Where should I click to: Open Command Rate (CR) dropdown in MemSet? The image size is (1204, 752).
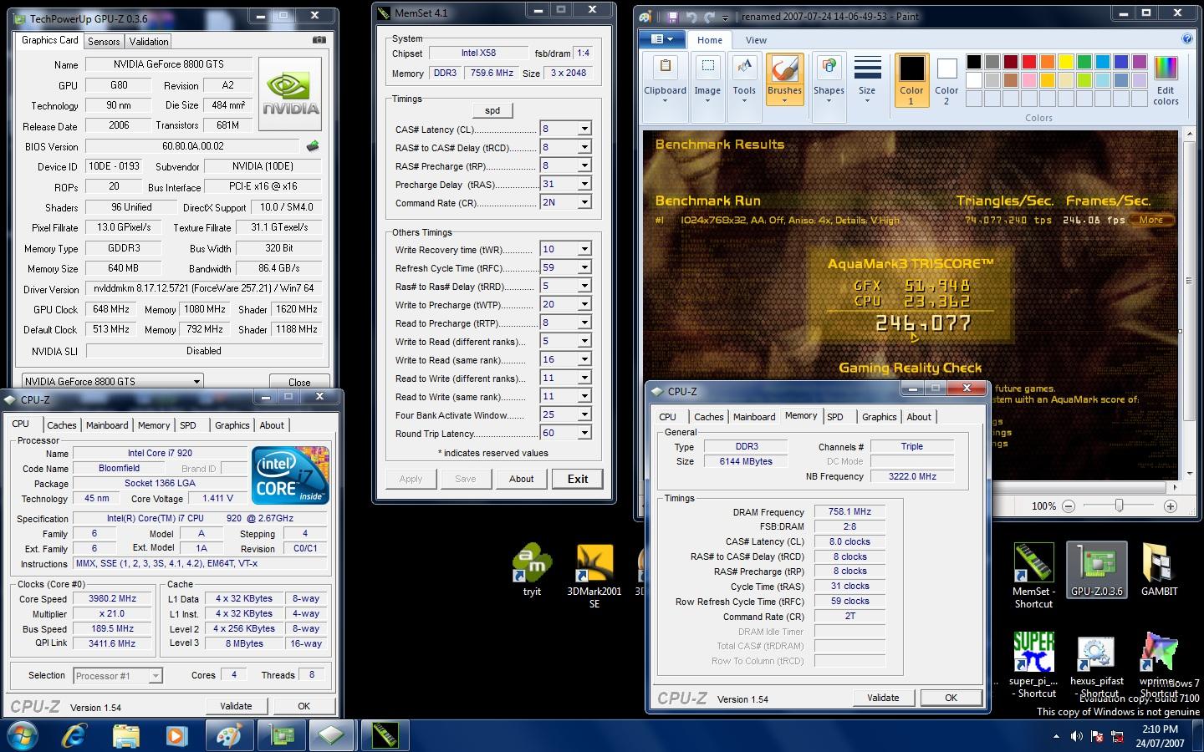click(584, 202)
